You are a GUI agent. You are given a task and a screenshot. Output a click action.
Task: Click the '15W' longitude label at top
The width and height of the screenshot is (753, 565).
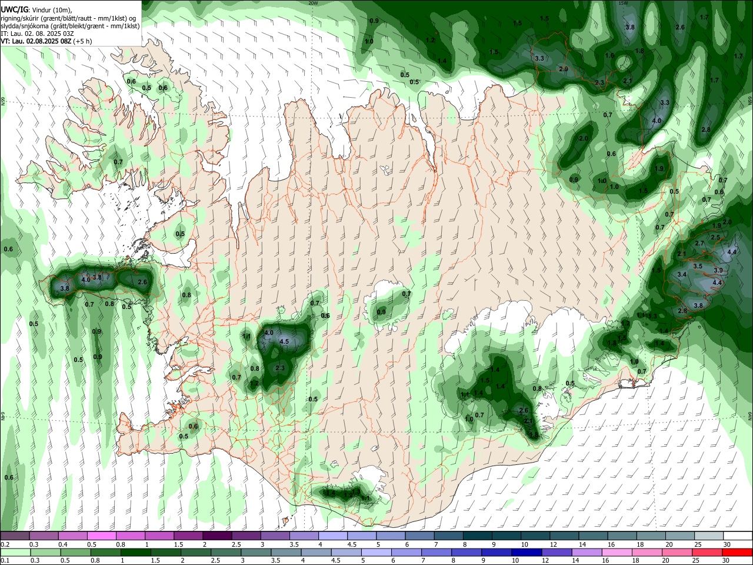point(623,3)
